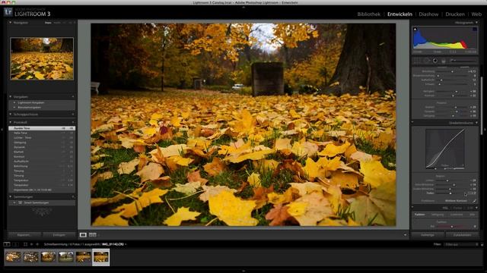Select the Crop overlay tool
This screenshot has width=487, height=273.
[x=418, y=61]
